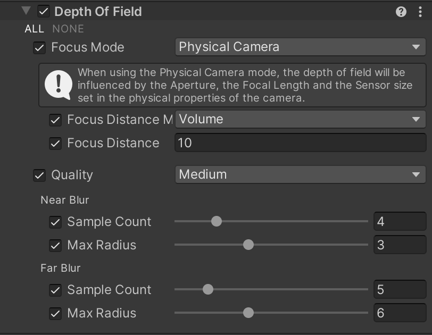
Task: Open Depth Of Field help documentation icon
Action: pyautogui.click(x=402, y=12)
